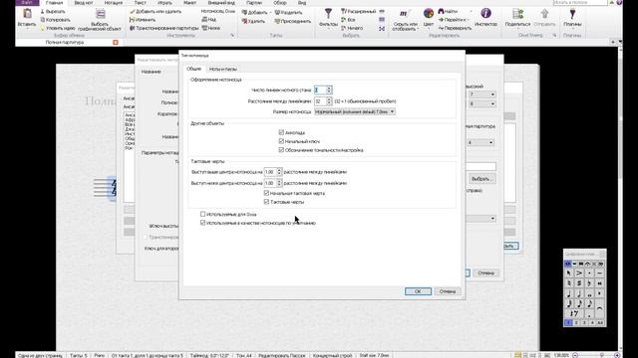Close the Полная партитура document tab
The height and width of the screenshot is (358, 638).
coord(116,42)
